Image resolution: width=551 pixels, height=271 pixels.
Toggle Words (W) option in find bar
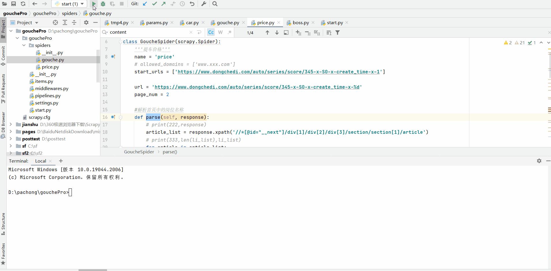tap(220, 33)
